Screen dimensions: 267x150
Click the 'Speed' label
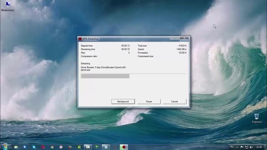(141, 49)
